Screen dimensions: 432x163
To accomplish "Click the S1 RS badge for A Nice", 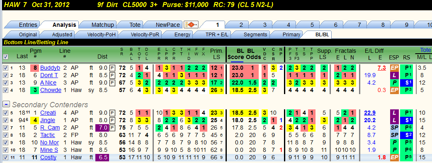I will click(x=407, y=83).
